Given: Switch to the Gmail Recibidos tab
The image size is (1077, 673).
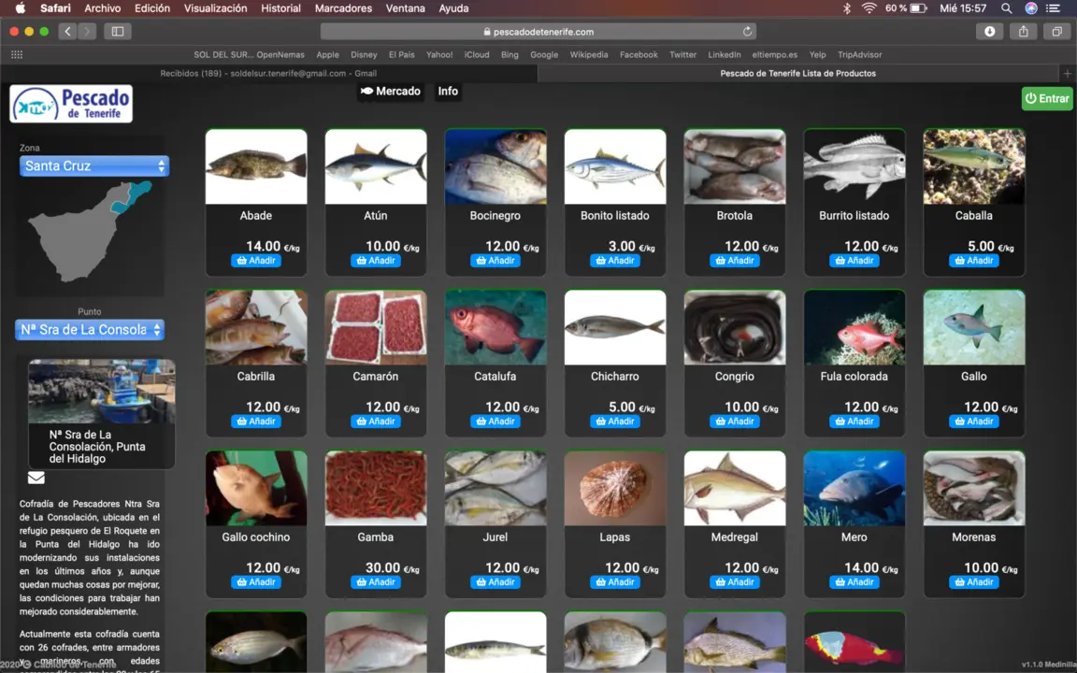Looking at the screenshot, I should [x=268, y=74].
